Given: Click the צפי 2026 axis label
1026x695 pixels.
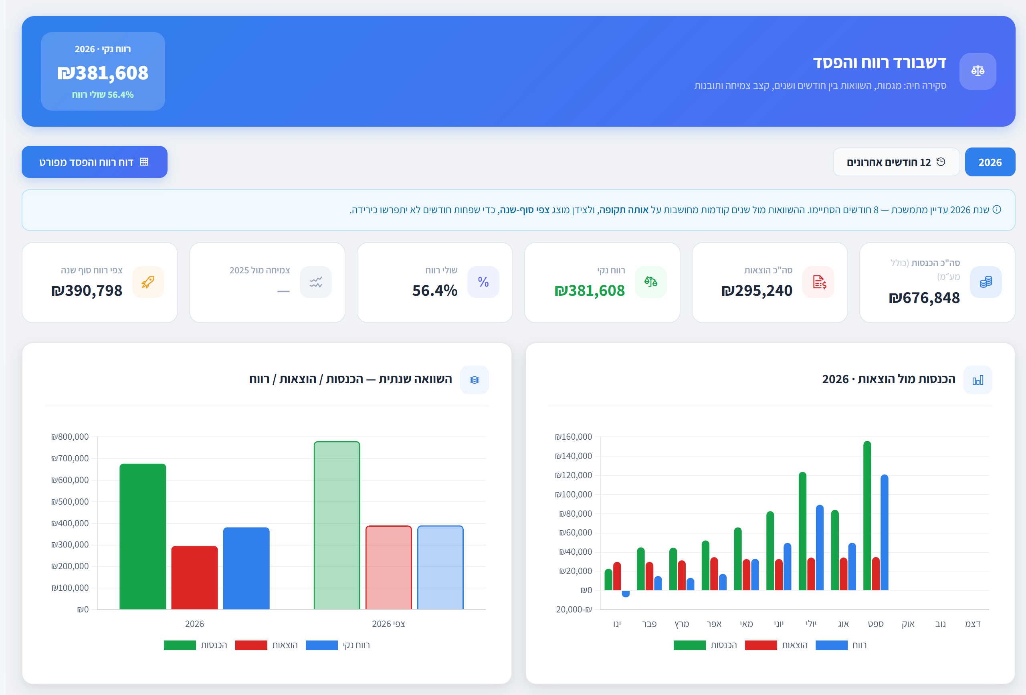Looking at the screenshot, I should (x=388, y=624).
